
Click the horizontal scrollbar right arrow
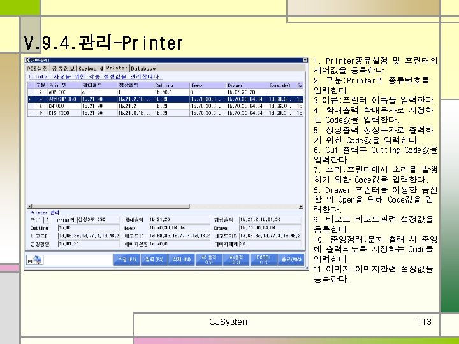coord(301,206)
